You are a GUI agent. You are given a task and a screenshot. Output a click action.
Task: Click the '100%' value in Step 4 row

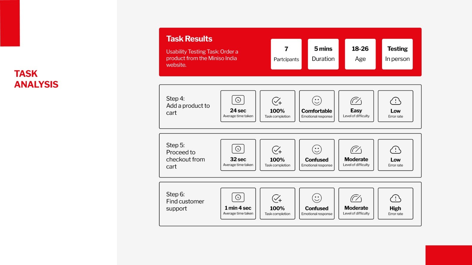click(277, 111)
